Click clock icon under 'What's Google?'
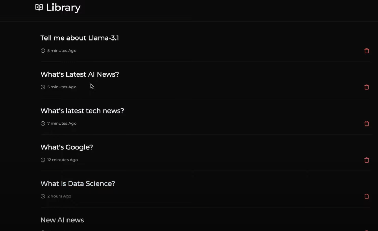The image size is (378, 231). [x=43, y=160]
